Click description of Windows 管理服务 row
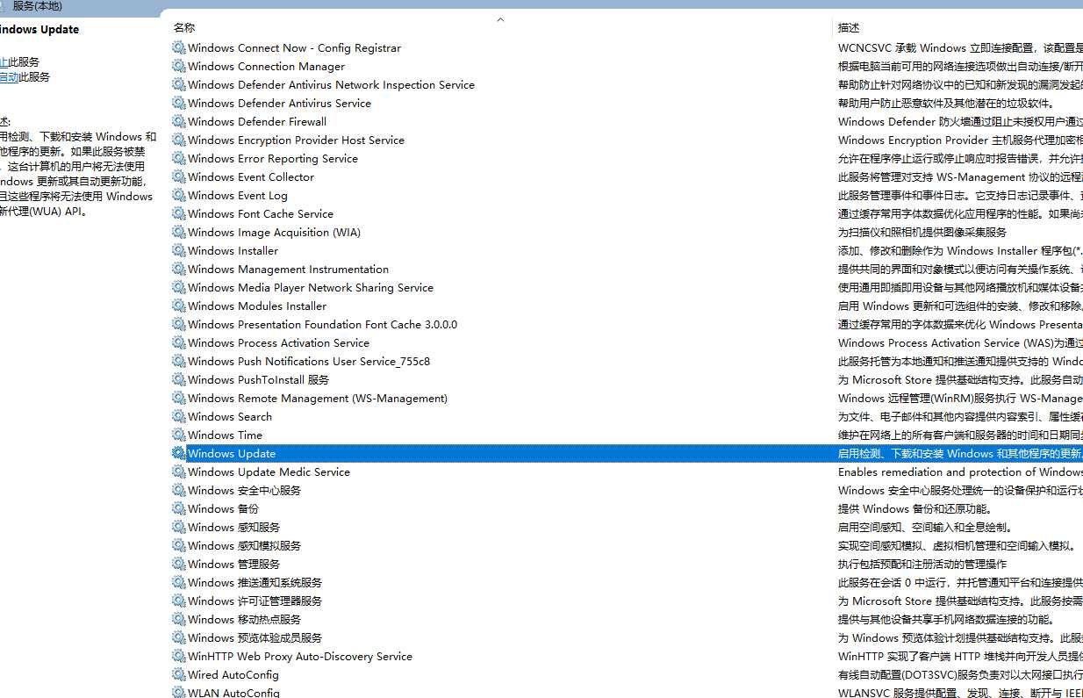The height and width of the screenshot is (698, 1083). (922, 565)
